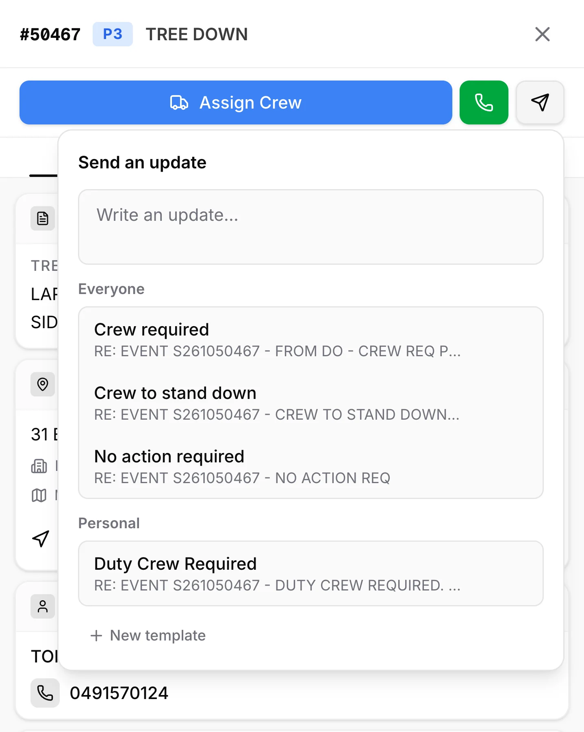The image size is (584, 732).
Task: Click the job number #50467
Action: [50, 35]
